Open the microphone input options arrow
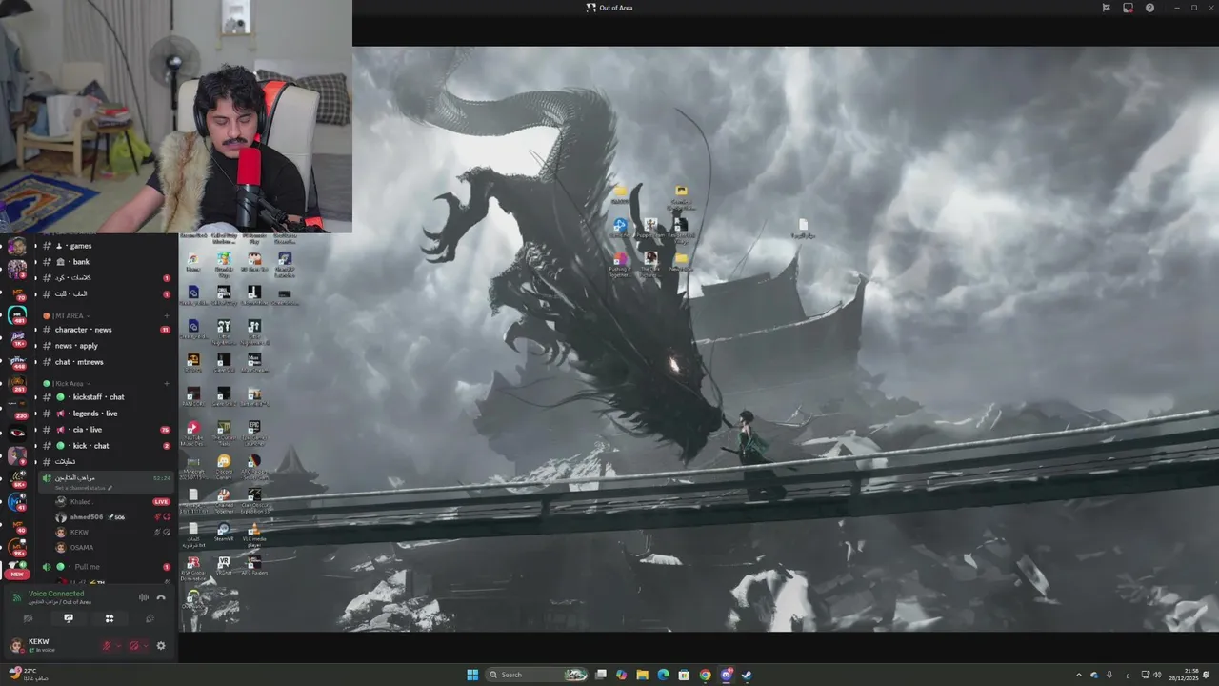Screen dimensions: 1219x686 (x=119, y=646)
